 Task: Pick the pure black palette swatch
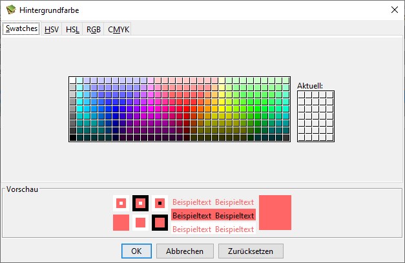click(x=73, y=138)
